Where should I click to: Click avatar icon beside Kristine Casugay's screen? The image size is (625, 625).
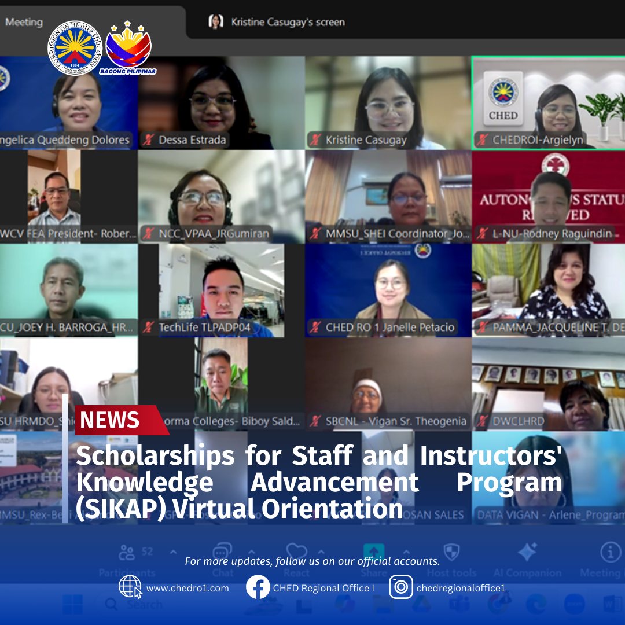(x=216, y=21)
